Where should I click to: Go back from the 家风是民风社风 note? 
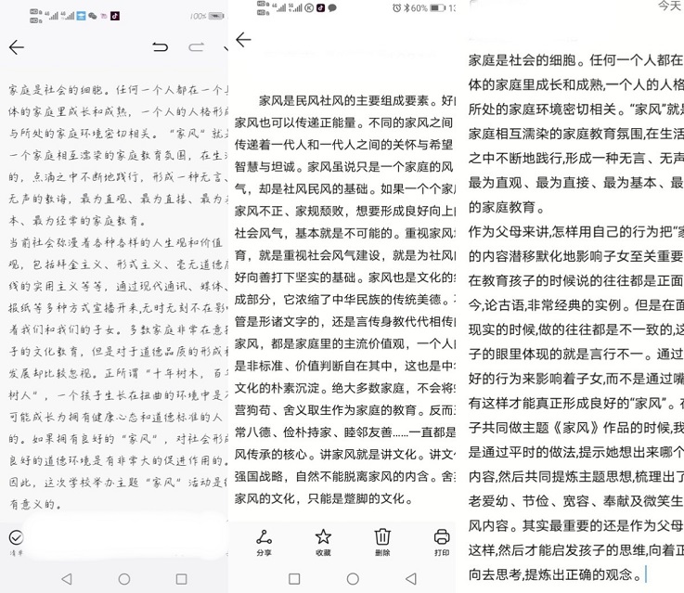tap(243, 40)
